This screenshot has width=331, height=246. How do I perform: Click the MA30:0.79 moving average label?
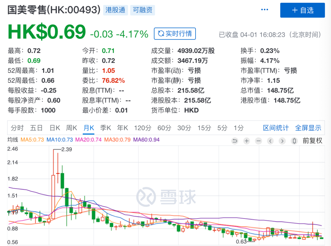(x=117, y=140)
